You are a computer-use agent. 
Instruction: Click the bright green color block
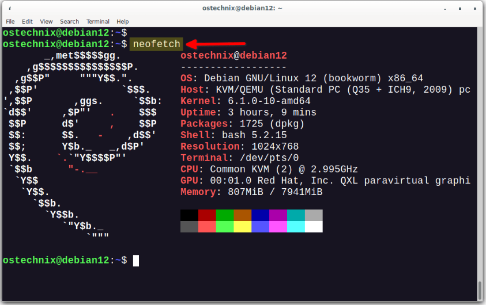(225, 226)
